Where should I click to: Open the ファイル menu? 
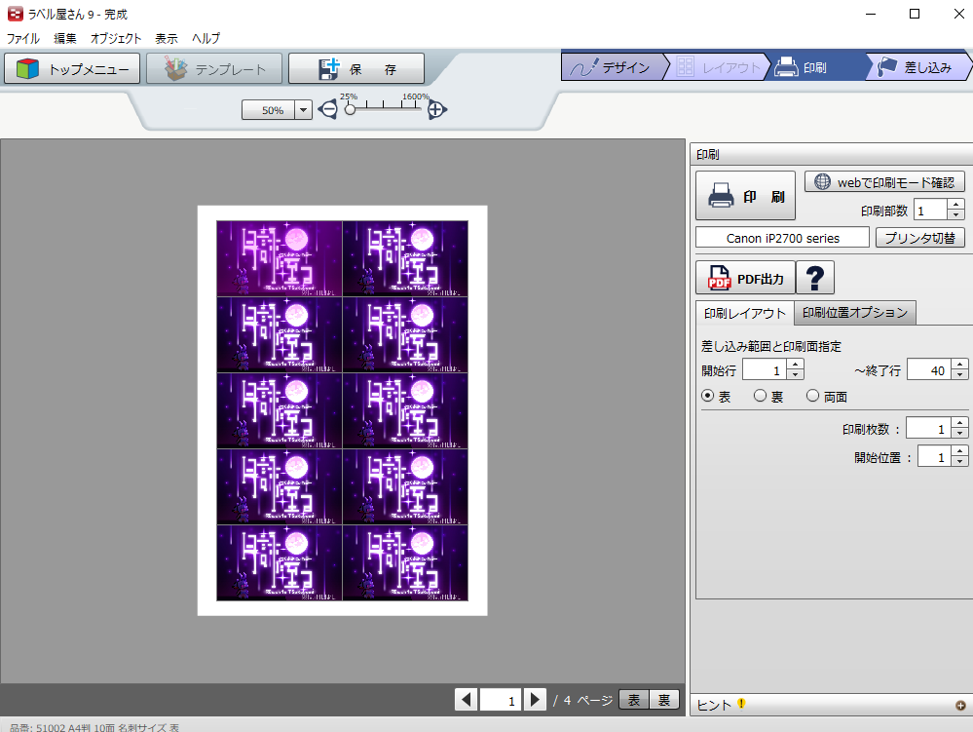pyautogui.click(x=23, y=38)
